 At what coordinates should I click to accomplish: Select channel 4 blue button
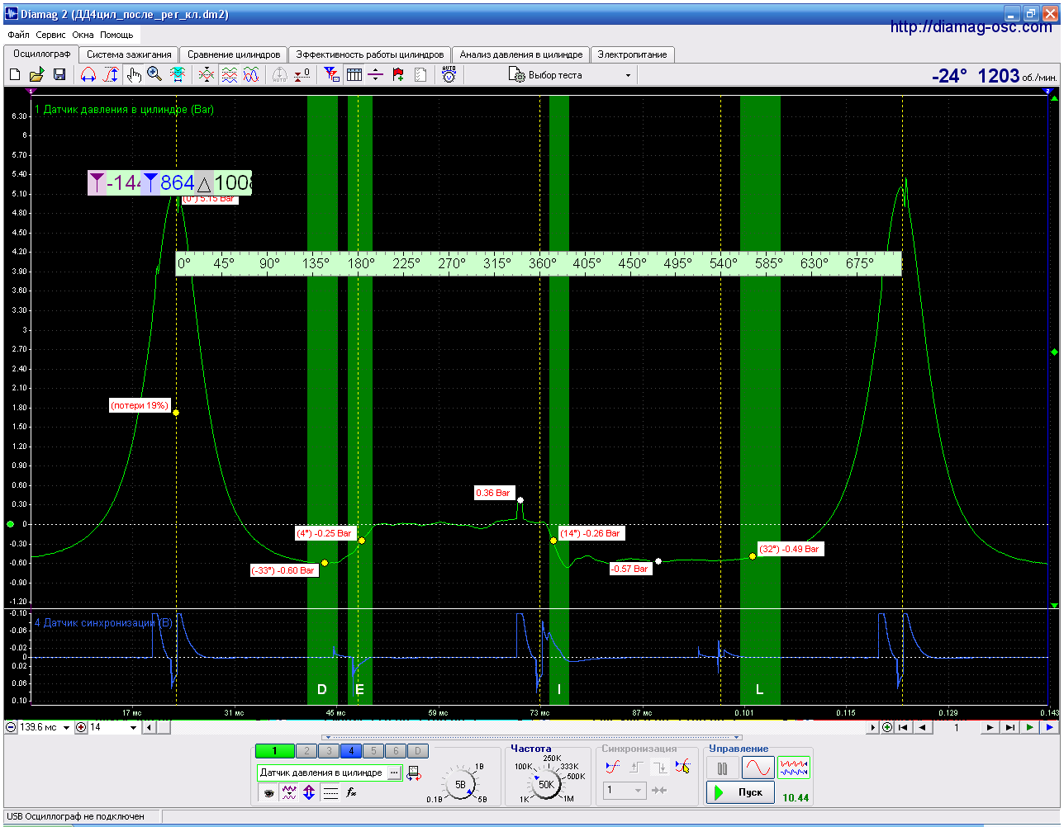click(x=351, y=751)
